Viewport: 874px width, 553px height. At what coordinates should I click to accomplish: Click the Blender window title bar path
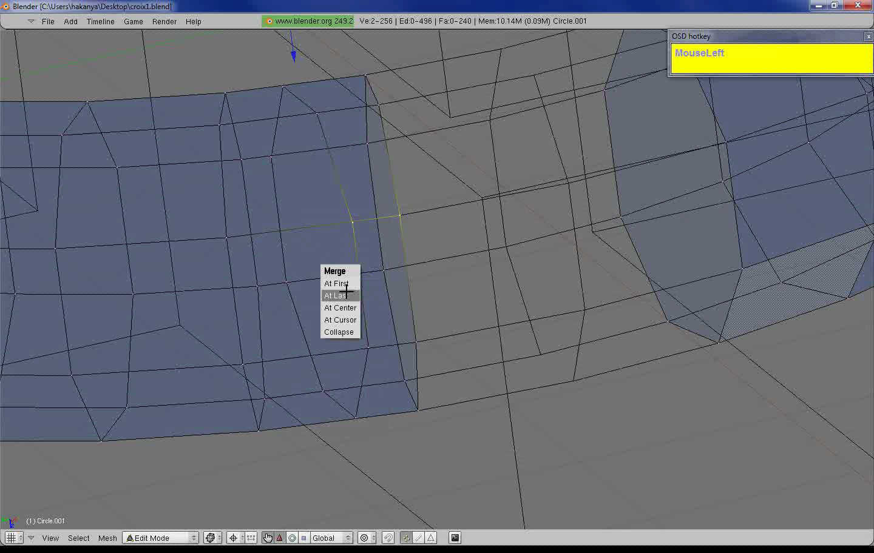pyautogui.click(x=92, y=6)
